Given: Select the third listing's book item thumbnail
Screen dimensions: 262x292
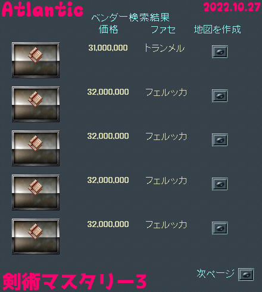Looking at the screenshot, I should click(36, 148).
